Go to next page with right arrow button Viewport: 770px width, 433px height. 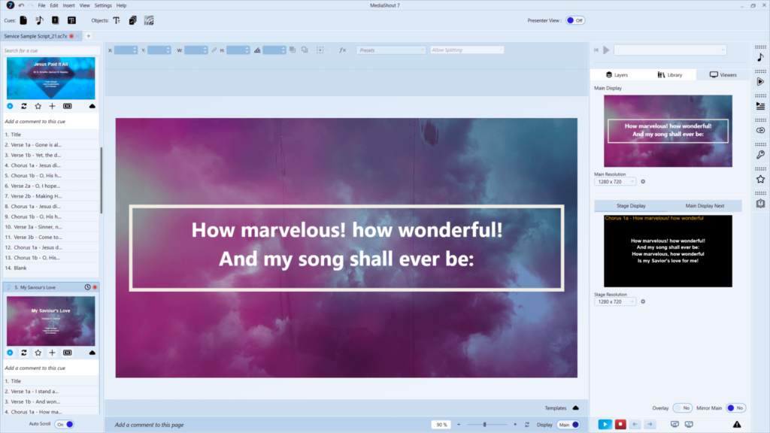click(x=650, y=424)
